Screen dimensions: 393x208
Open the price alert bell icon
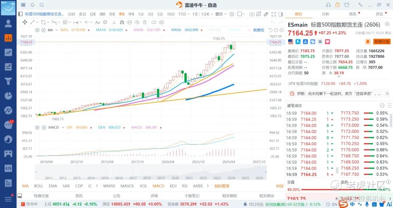(368, 41)
